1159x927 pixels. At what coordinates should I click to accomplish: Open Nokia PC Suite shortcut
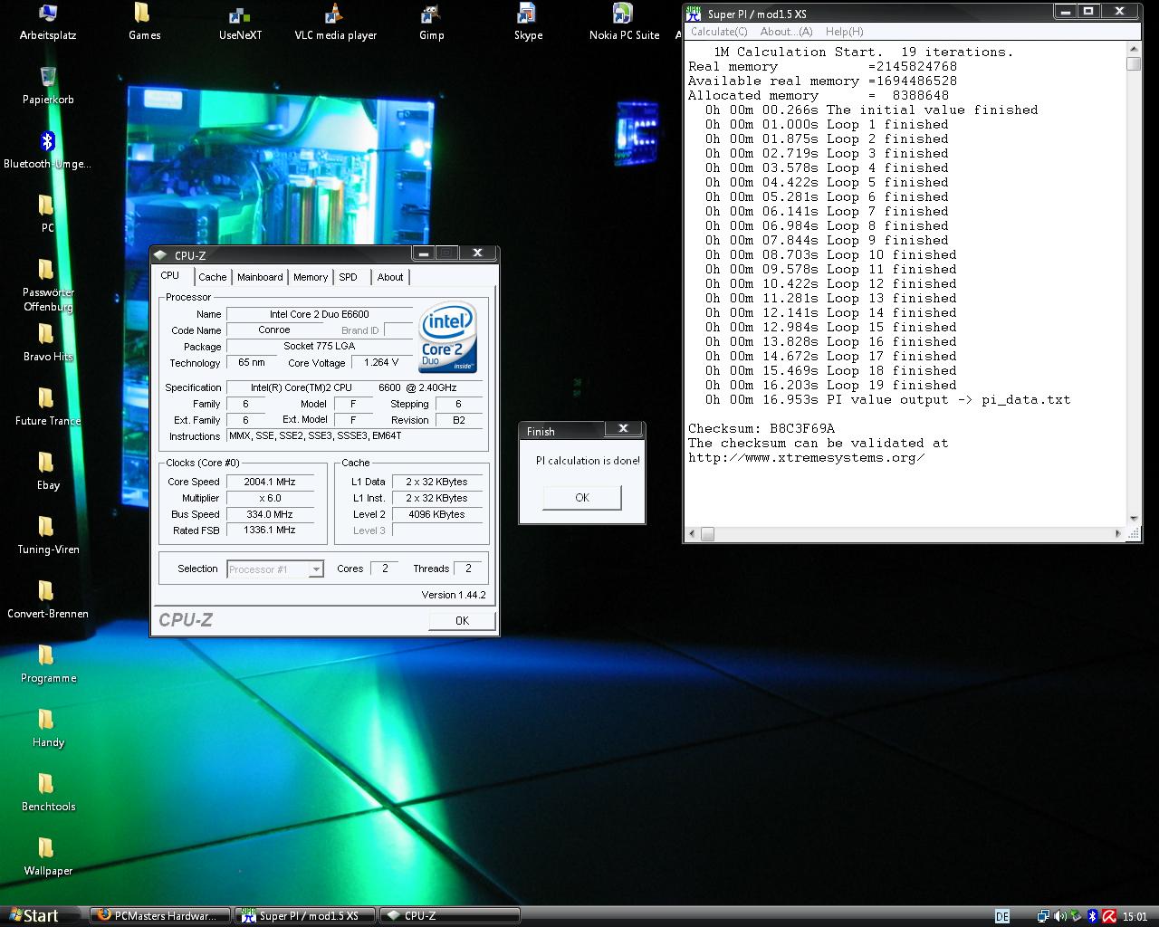tap(623, 14)
